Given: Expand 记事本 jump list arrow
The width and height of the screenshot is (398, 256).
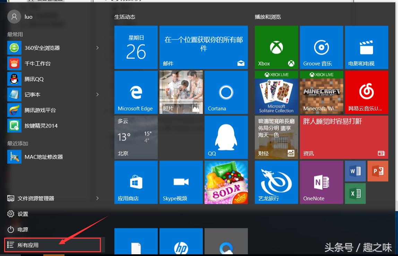Looking at the screenshot, I should click(x=97, y=94).
